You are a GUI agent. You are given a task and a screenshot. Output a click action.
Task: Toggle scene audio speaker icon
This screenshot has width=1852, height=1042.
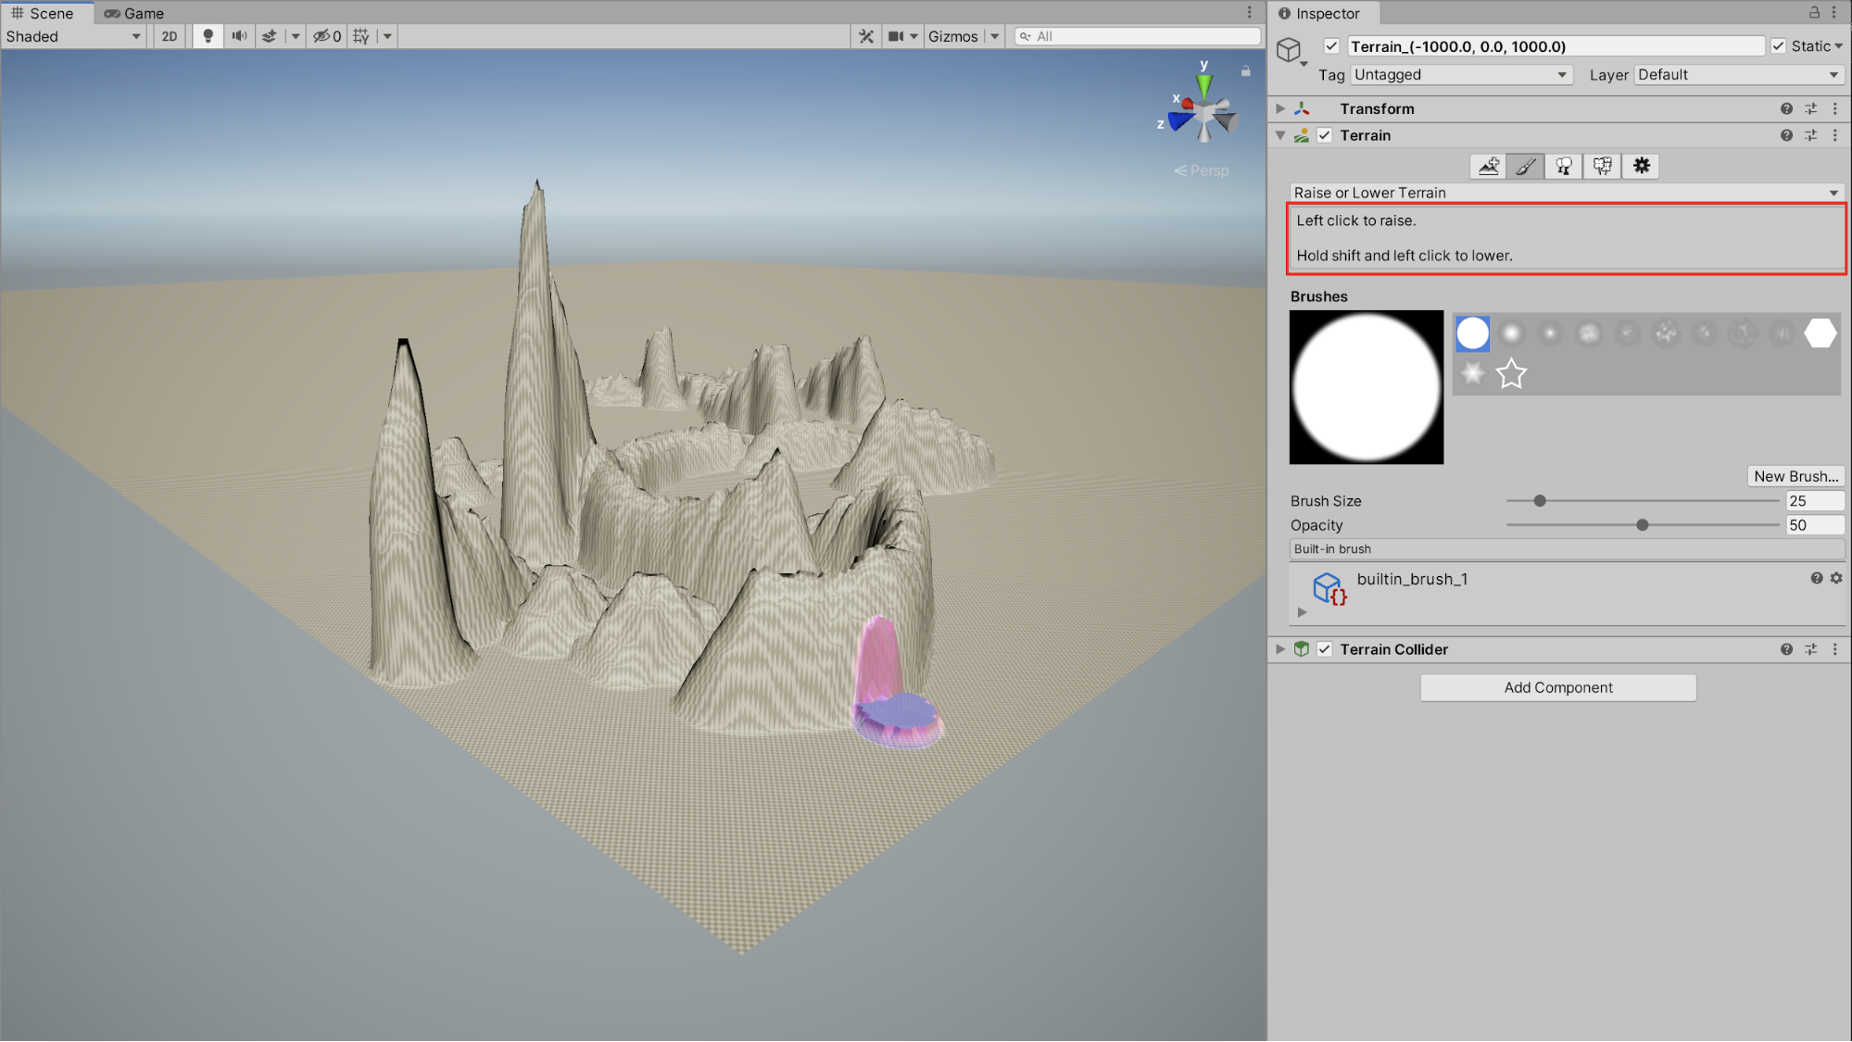tap(239, 36)
